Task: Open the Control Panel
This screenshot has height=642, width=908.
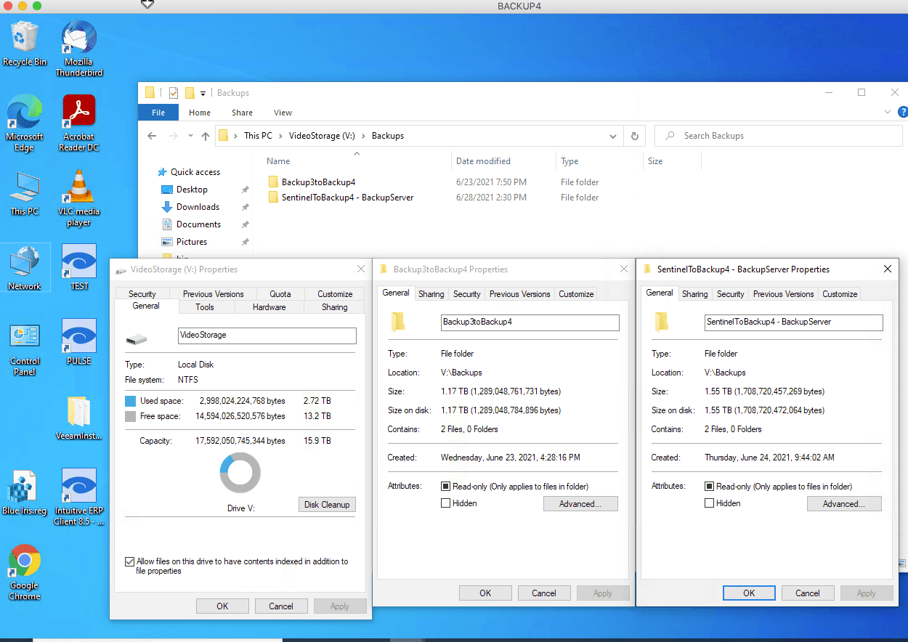Action: 24,336
